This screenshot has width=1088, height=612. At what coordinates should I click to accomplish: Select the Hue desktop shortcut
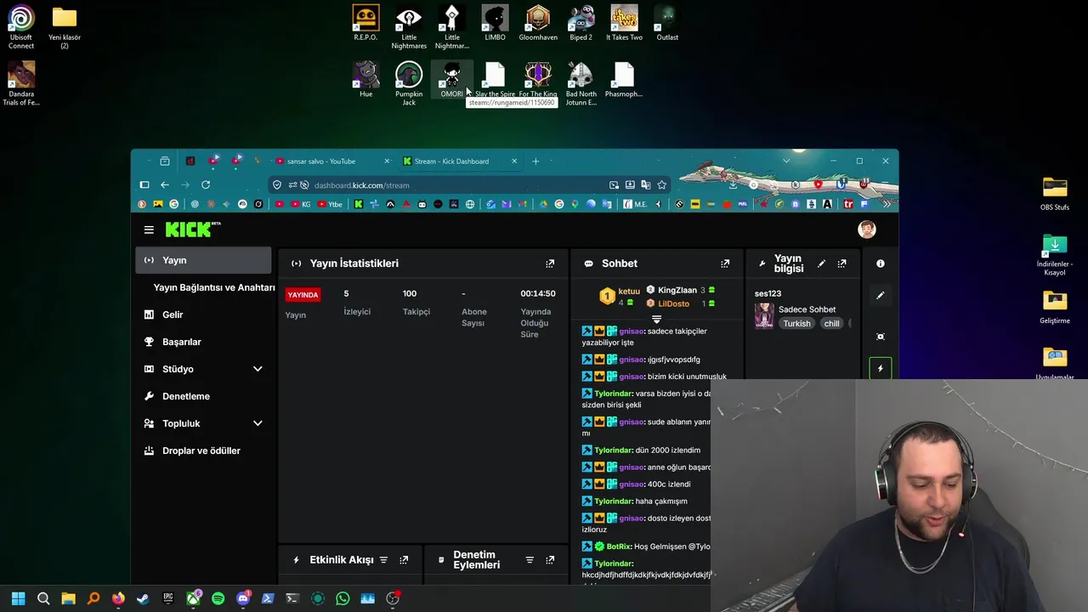(365, 81)
